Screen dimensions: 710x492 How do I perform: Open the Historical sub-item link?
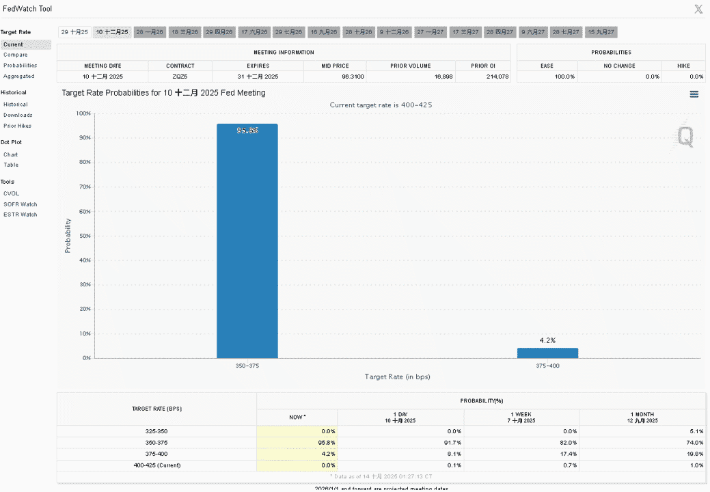click(16, 105)
